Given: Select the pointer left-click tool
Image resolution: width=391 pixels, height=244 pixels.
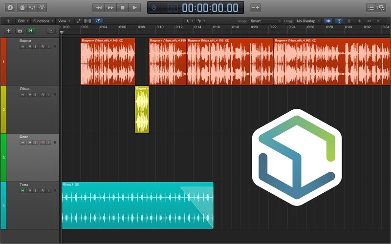Looking at the screenshot, I should tap(188, 21).
